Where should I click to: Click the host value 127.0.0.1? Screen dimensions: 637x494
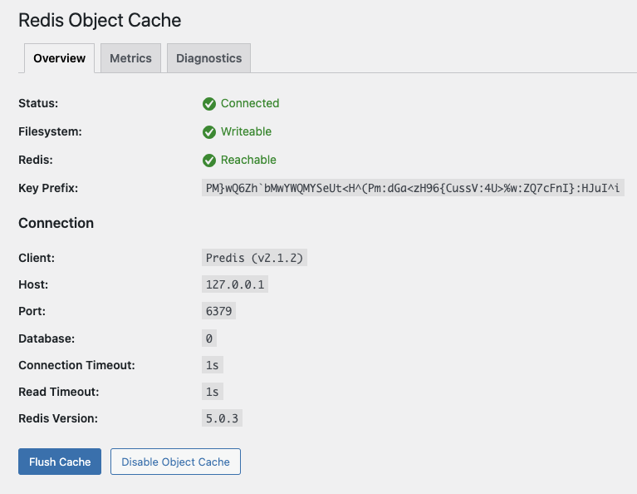pyautogui.click(x=235, y=284)
